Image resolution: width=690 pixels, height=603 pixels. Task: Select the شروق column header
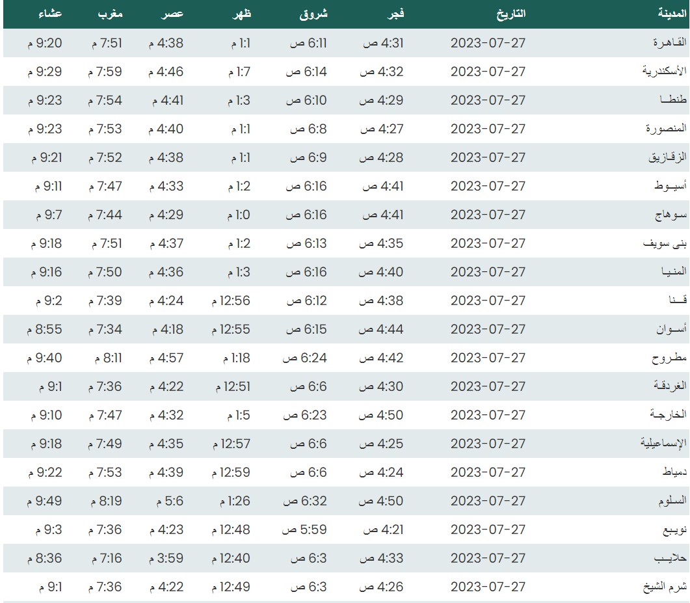pos(313,14)
